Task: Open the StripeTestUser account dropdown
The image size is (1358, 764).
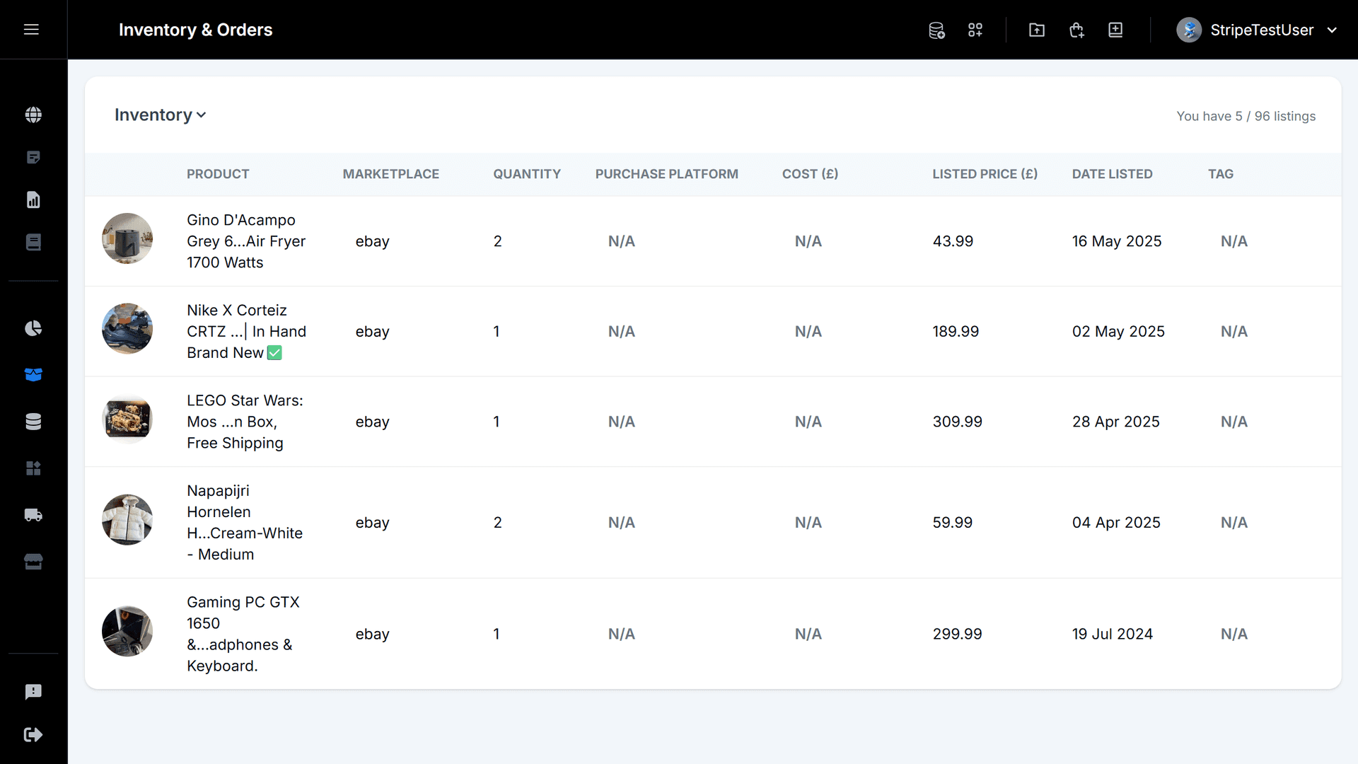Action: [1259, 30]
